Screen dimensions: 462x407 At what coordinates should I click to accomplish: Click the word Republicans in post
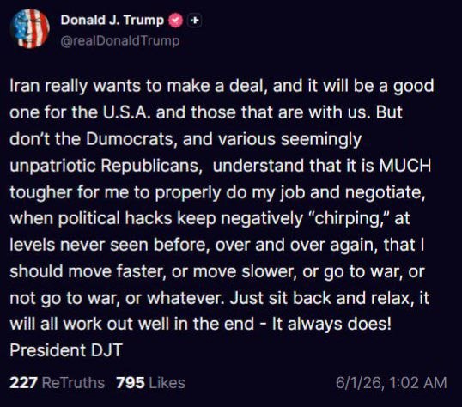click(x=151, y=166)
